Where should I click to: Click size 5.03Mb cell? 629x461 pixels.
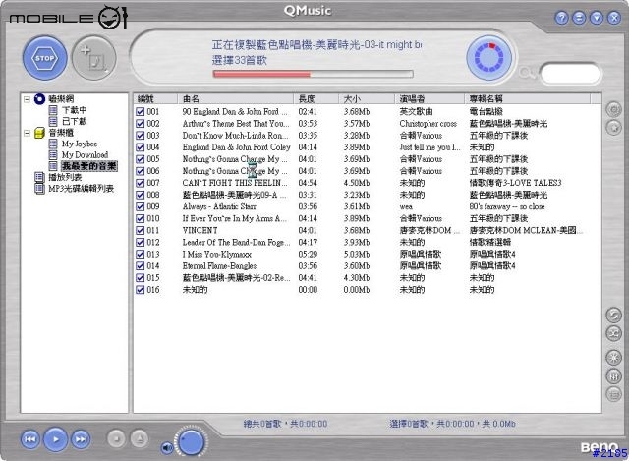(357, 254)
